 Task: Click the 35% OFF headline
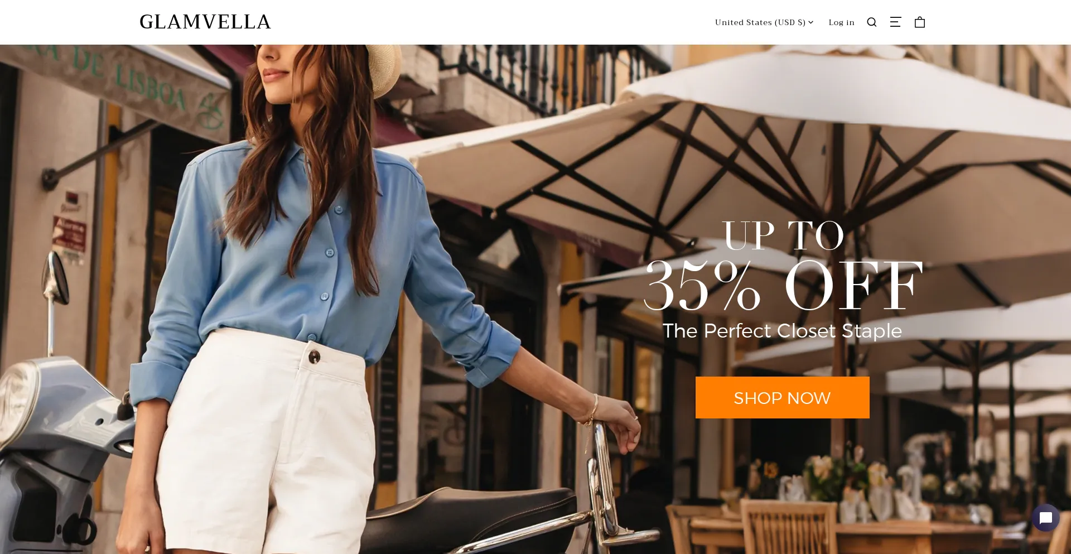783,286
